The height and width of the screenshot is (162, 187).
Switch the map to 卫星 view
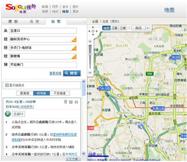115,28
